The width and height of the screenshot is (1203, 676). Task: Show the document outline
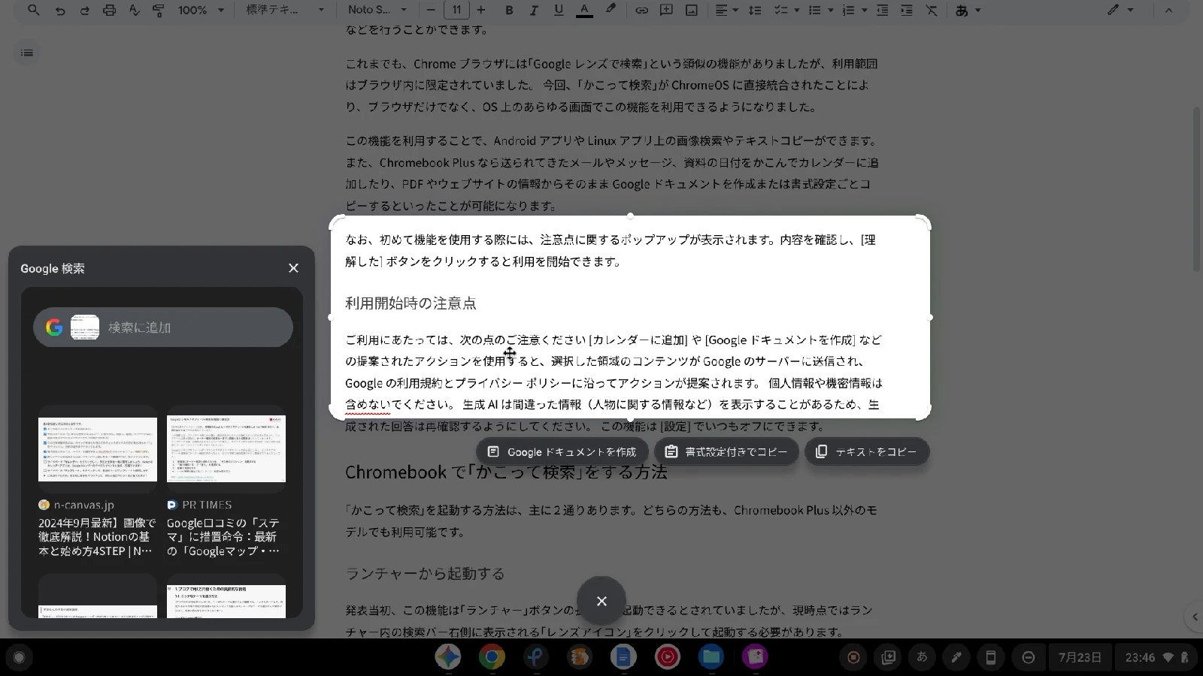point(27,53)
